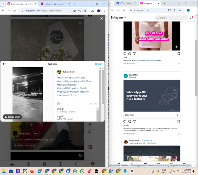Click the create plus icon in bottom bar
This screenshot has width=198, height=175.
point(61,164)
